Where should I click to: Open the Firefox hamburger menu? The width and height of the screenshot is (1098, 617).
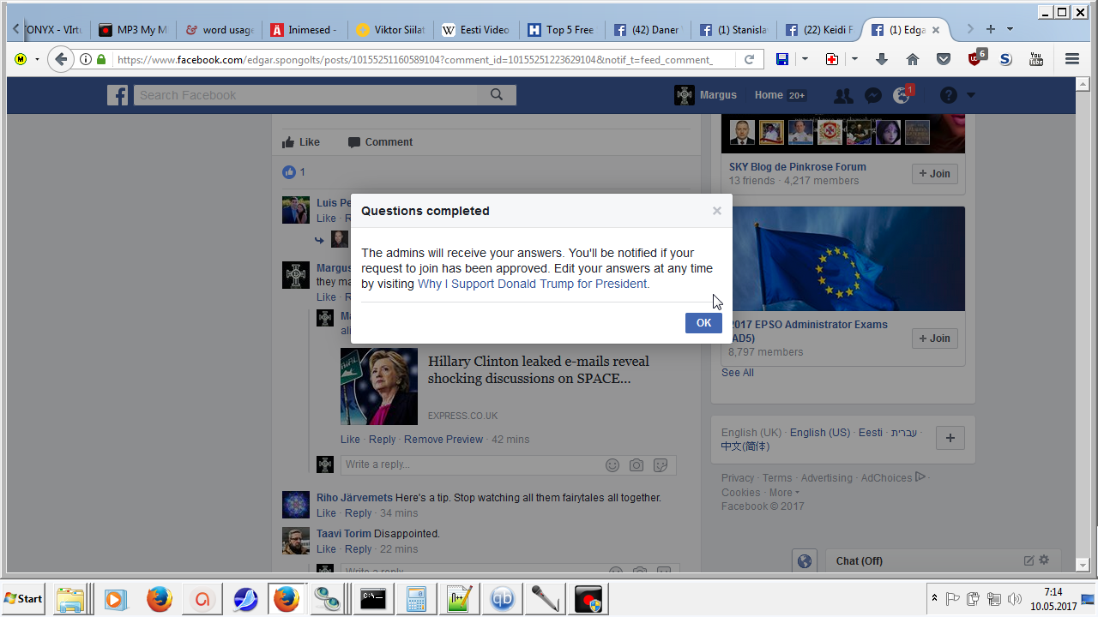[x=1072, y=59]
